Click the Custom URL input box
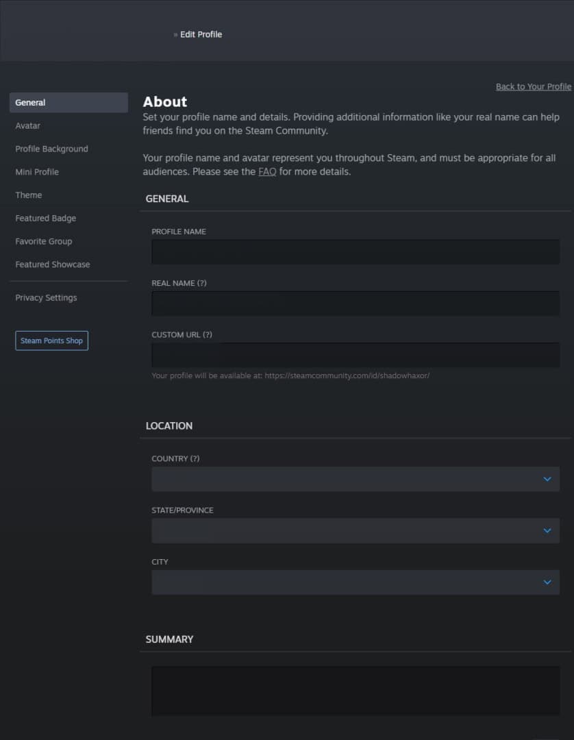The width and height of the screenshot is (574, 740). (355, 354)
